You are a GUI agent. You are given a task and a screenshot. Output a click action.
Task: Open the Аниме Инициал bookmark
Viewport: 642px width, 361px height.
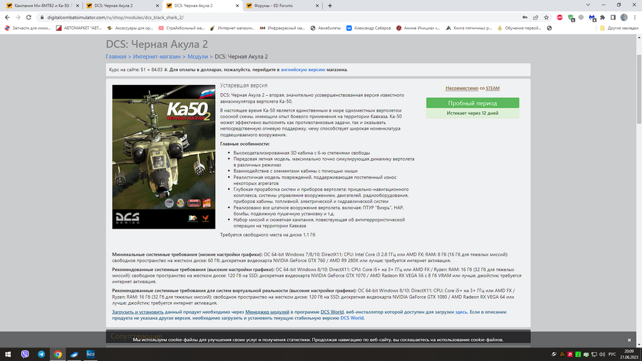418,28
